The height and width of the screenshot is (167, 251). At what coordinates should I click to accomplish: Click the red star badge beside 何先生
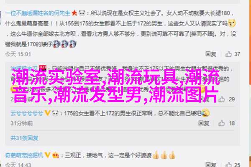pos(74,13)
